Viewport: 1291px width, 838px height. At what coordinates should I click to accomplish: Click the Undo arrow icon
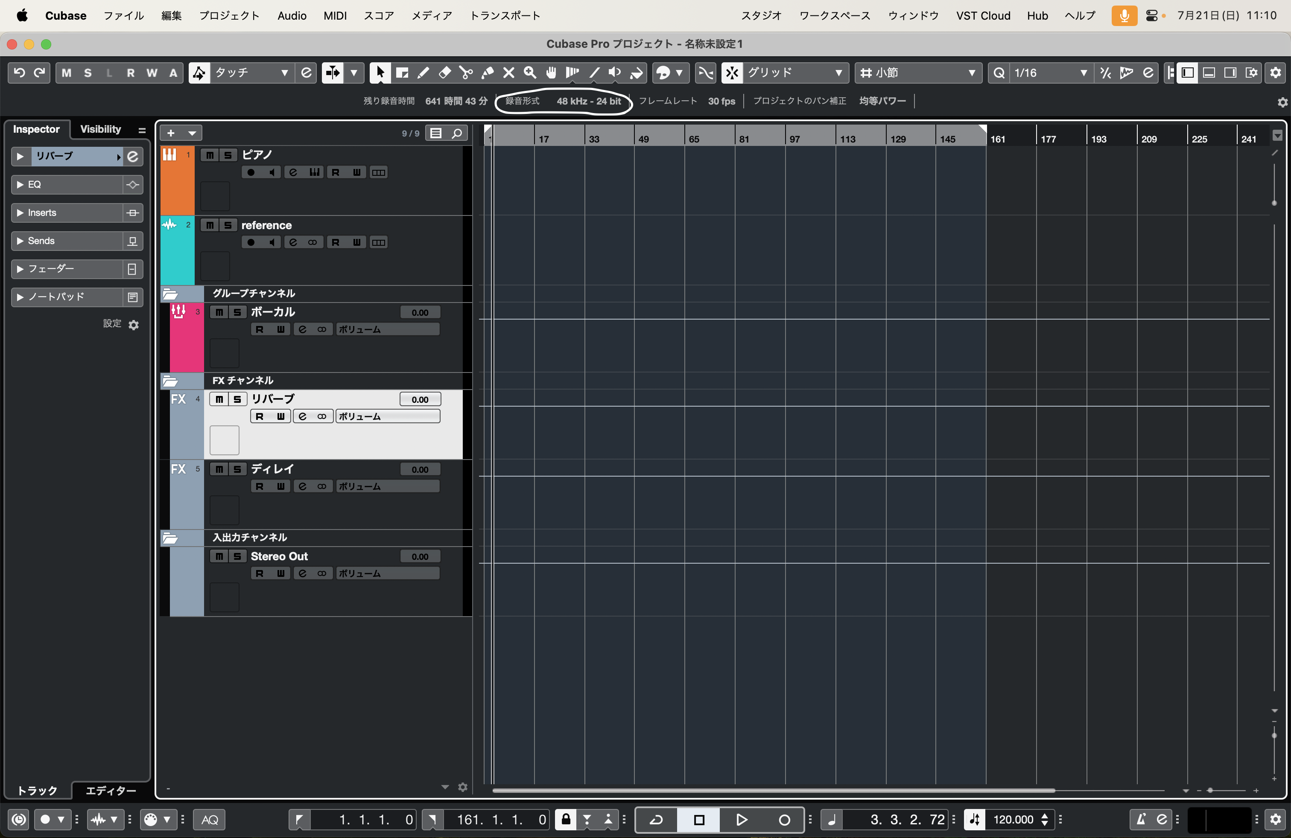[x=19, y=73]
